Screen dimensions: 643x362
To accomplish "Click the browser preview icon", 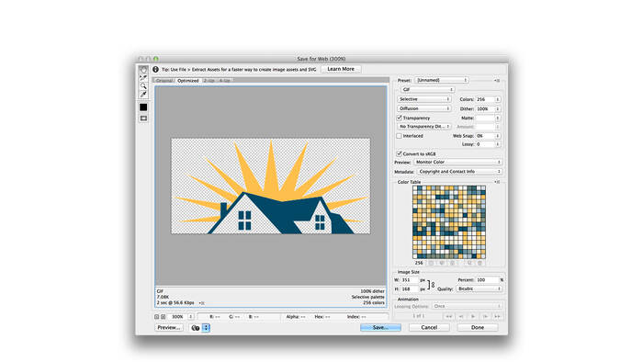I will [x=196, y=328].
